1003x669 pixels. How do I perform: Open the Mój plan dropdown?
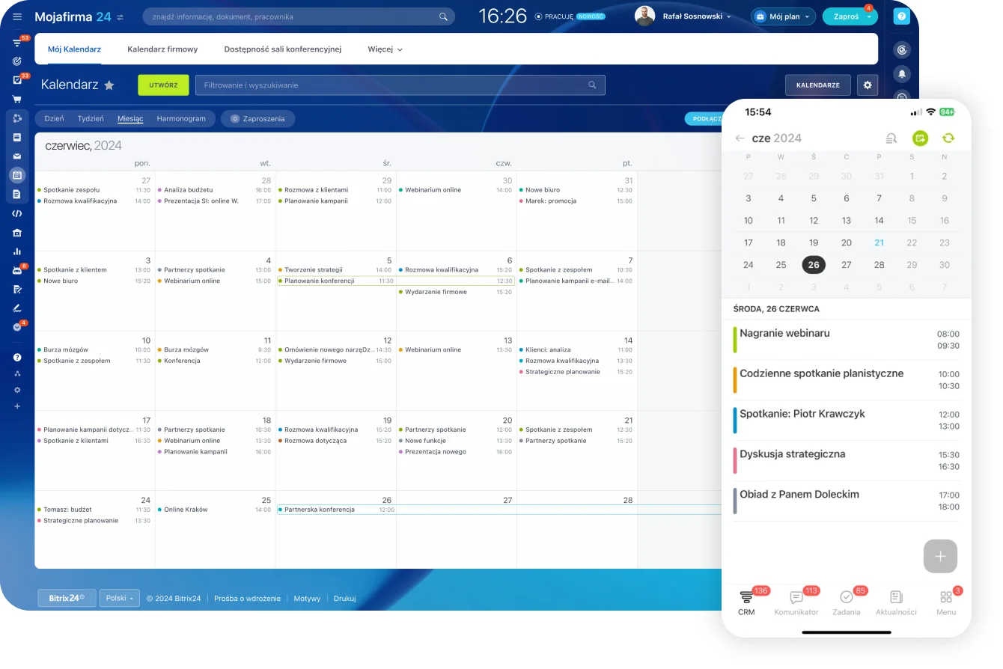(x=784, y=16)
